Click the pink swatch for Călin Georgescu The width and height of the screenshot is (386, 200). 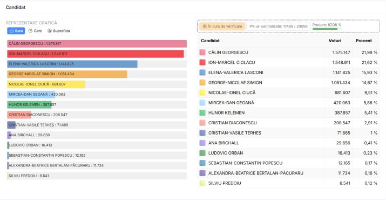(x=202, y=52)
